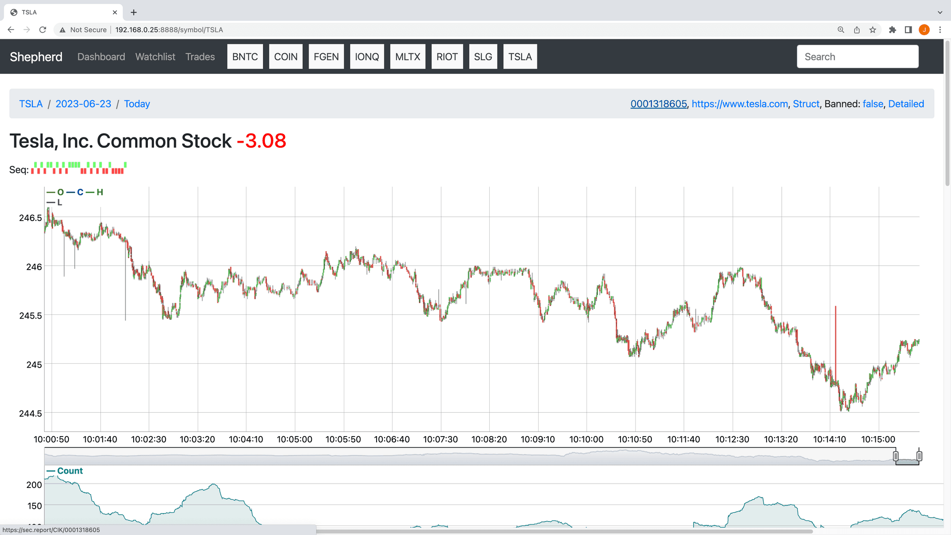Click the Detailed link
Viewport: 951px width, 535px height.
(x=906, y=104)
